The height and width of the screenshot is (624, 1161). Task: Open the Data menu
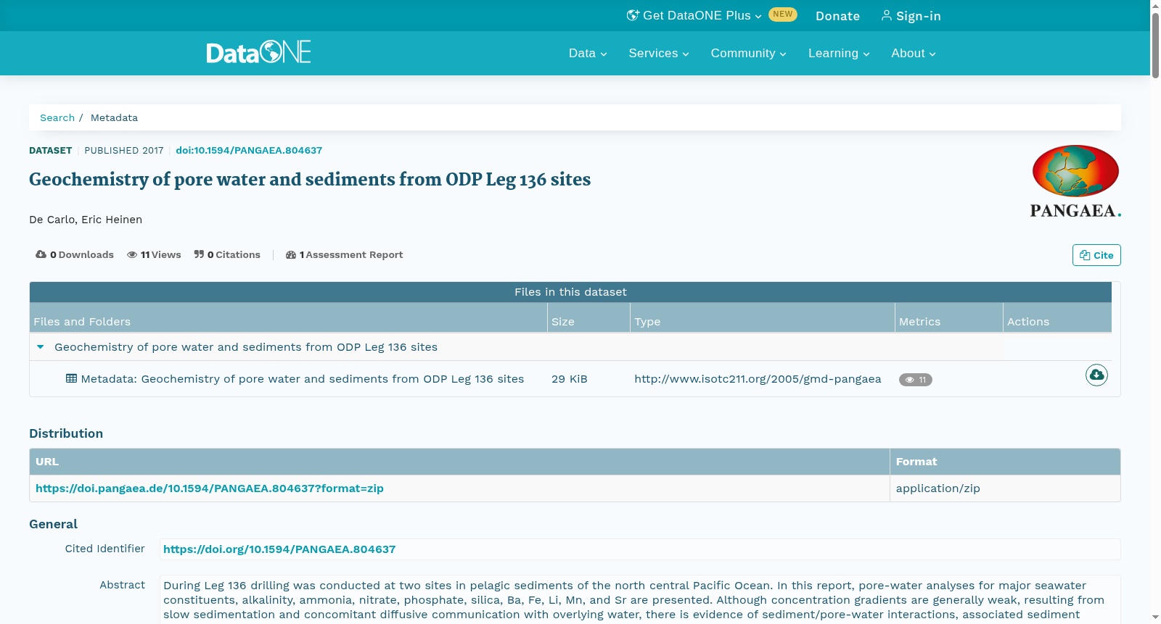click(x=588, y=53)
